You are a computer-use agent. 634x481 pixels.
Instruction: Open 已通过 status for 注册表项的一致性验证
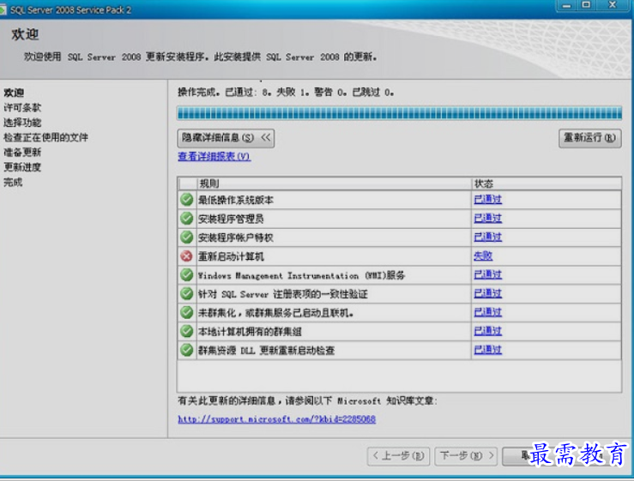(487, 293)
